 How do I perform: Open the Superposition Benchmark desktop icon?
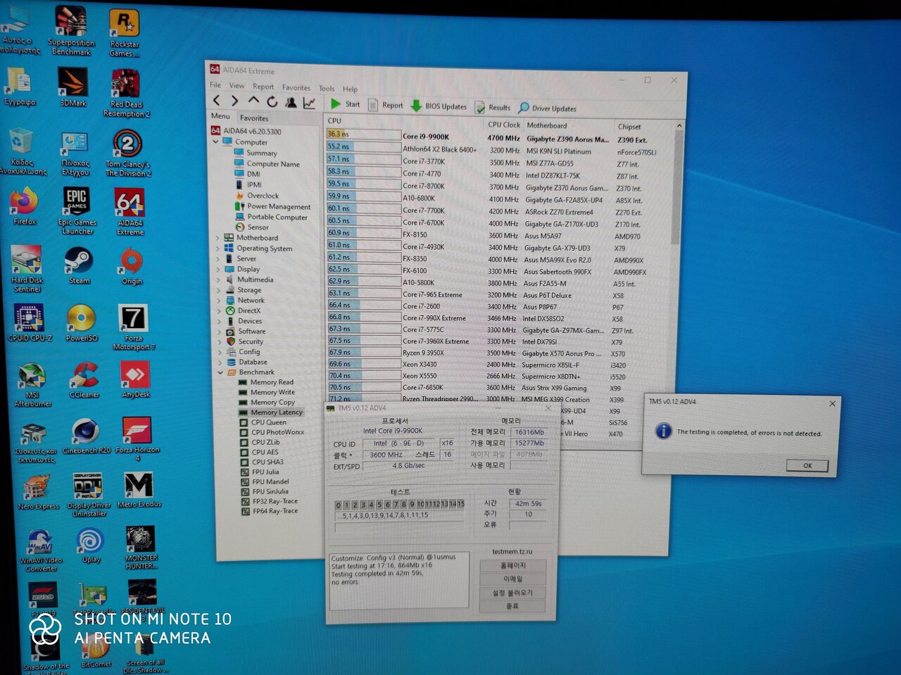coord(70,31)
